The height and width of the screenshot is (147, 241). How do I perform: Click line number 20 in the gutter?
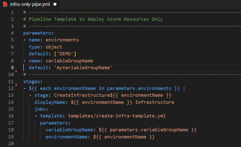(x=11, y=144)
